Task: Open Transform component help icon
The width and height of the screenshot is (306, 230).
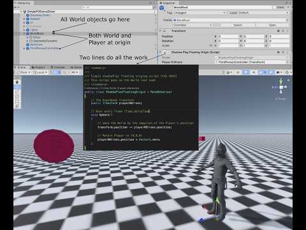Action: pos(278,31)
